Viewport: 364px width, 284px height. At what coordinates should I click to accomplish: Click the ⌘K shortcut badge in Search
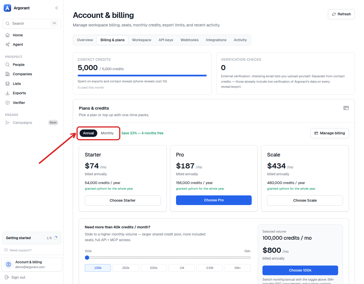(x=54, y=23)
